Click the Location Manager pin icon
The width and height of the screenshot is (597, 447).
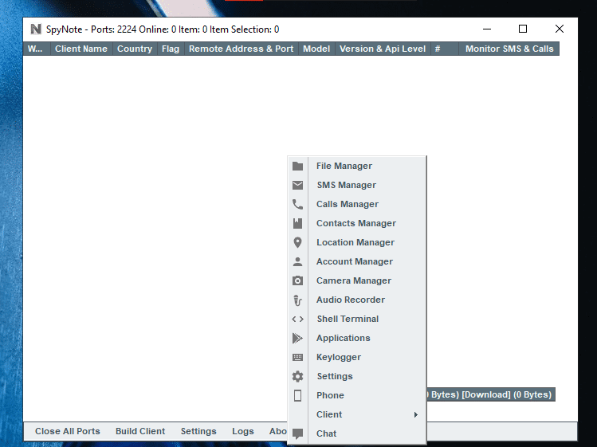click(298, 242)
